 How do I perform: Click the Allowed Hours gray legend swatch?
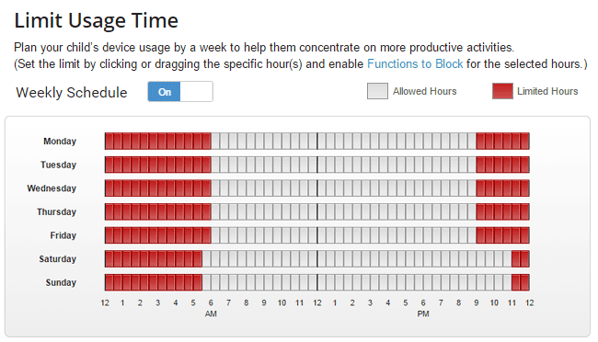coord(377,91)
